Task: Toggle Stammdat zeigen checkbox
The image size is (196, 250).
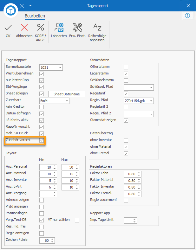Action: pos(126,120)
